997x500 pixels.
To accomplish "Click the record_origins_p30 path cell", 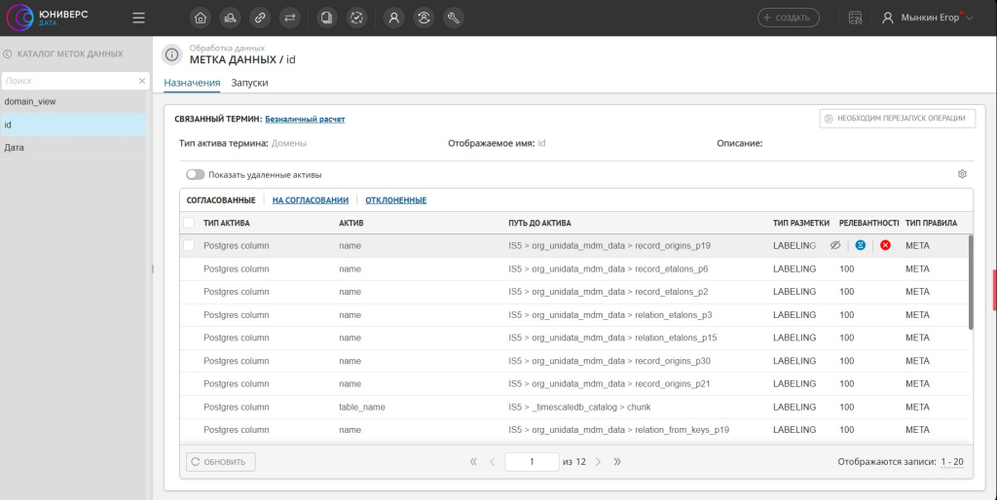I will coord(609,361).
